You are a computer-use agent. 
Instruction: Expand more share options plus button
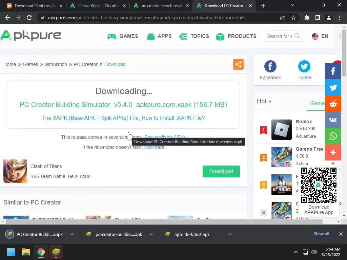pos(333,152)
